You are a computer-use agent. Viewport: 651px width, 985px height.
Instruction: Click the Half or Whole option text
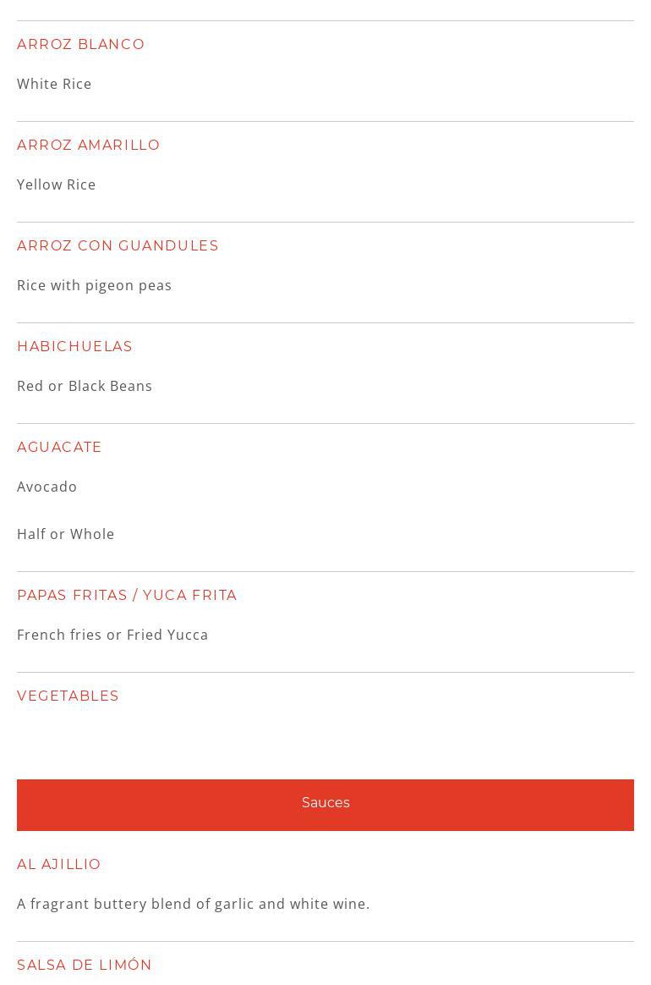tap(66, 534)
